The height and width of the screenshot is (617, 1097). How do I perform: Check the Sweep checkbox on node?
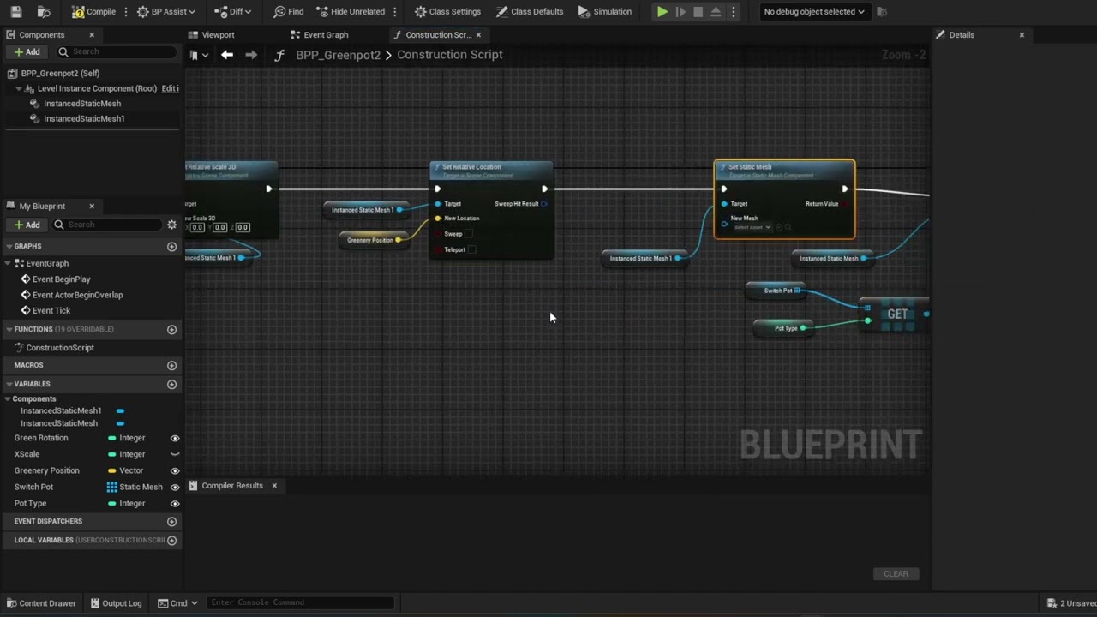[468, 234]
